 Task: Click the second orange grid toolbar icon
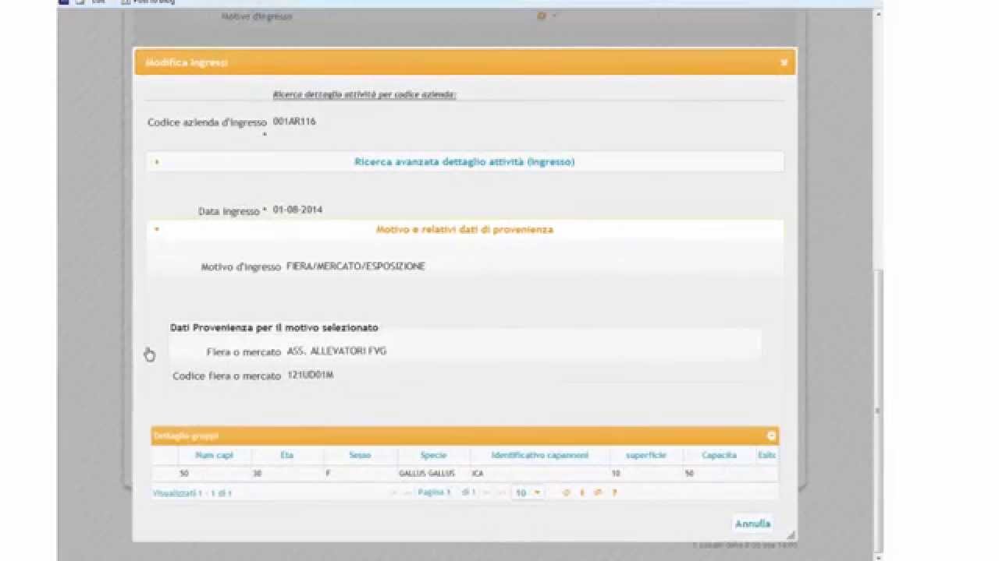click(582, 492)
